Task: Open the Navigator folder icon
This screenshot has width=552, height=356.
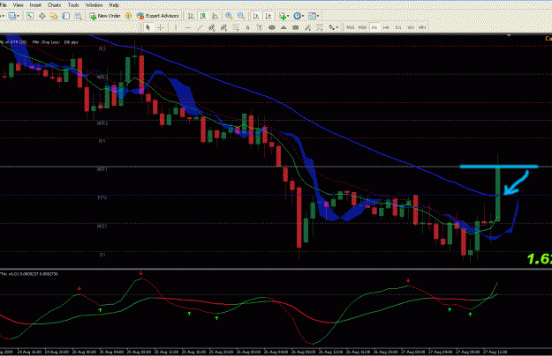Action: point(54,16)
